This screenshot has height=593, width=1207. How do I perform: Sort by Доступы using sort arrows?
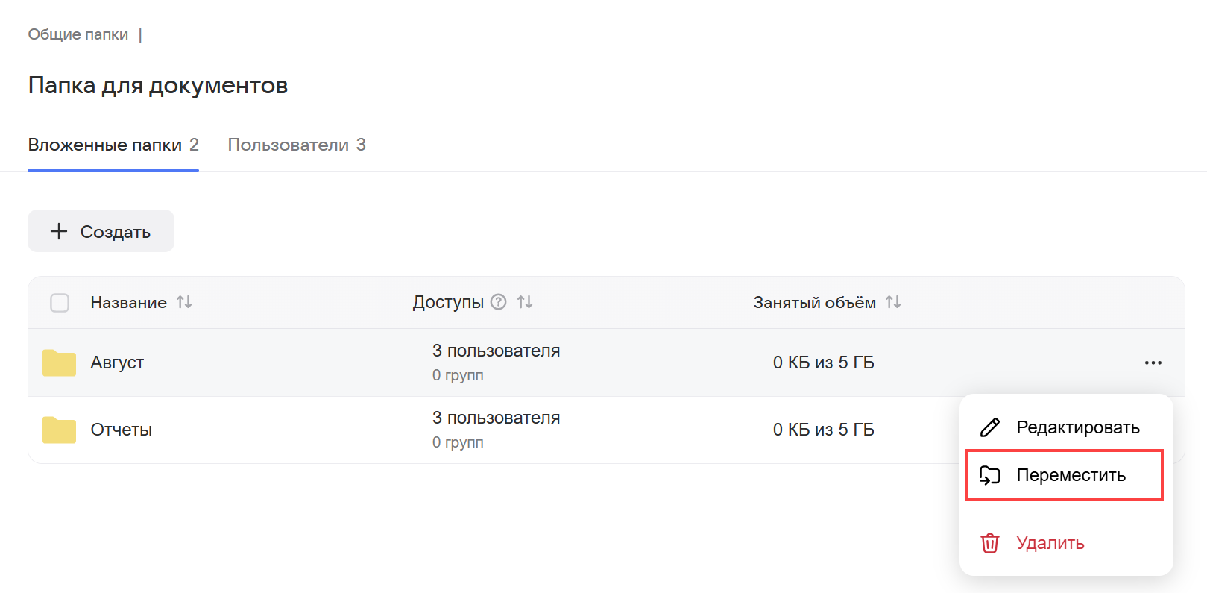click(x=525, y=302)
